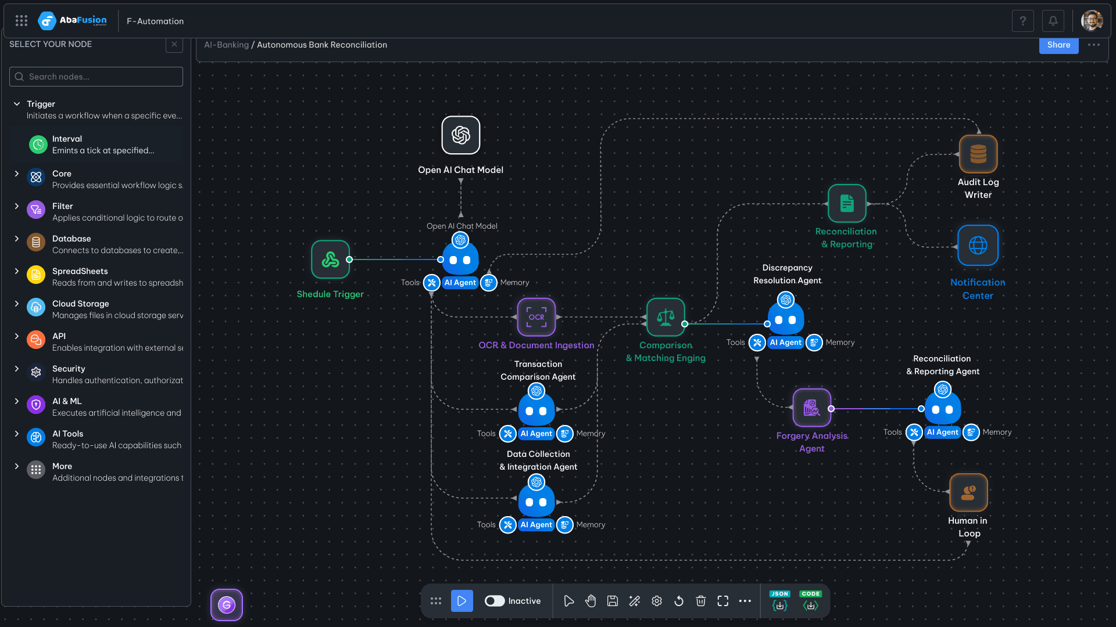Screen dimensions: 1116x627
Task: Click the save workflow icon
Action: tap(613, 601)
